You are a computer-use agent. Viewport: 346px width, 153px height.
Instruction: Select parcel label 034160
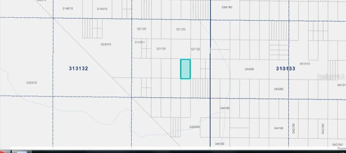227,7
